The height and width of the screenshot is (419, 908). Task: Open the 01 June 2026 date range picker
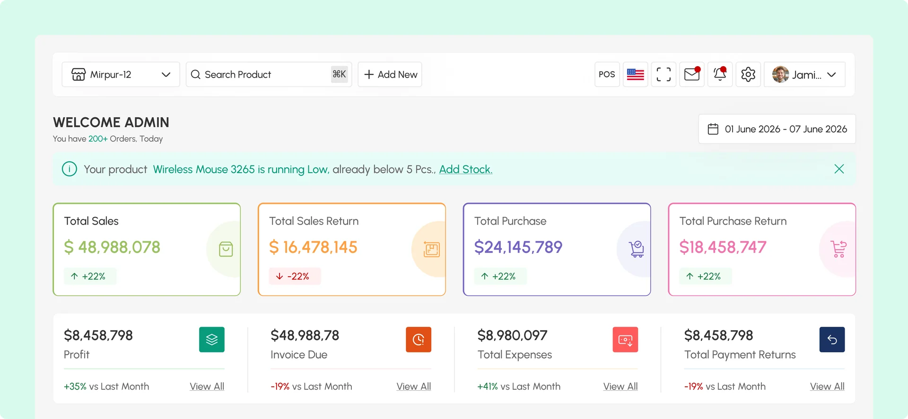coord(777,129)
